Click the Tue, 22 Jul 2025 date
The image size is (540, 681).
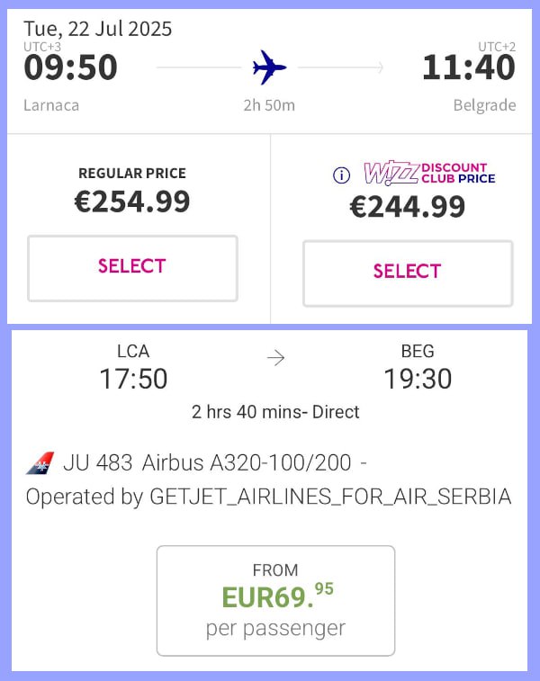98,29
